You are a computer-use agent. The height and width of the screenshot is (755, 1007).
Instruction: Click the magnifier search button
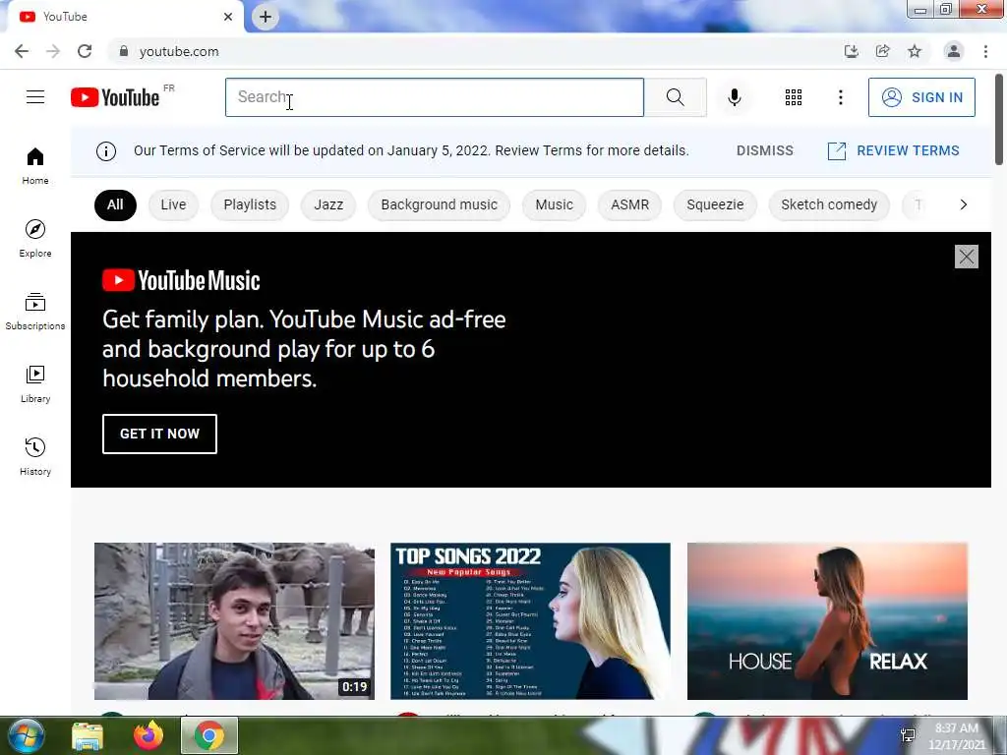(x=675, y=97)
